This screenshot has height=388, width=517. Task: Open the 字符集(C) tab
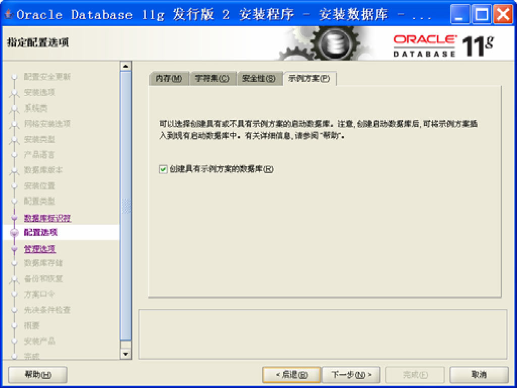pyautogui.click(x=213, y=78)
